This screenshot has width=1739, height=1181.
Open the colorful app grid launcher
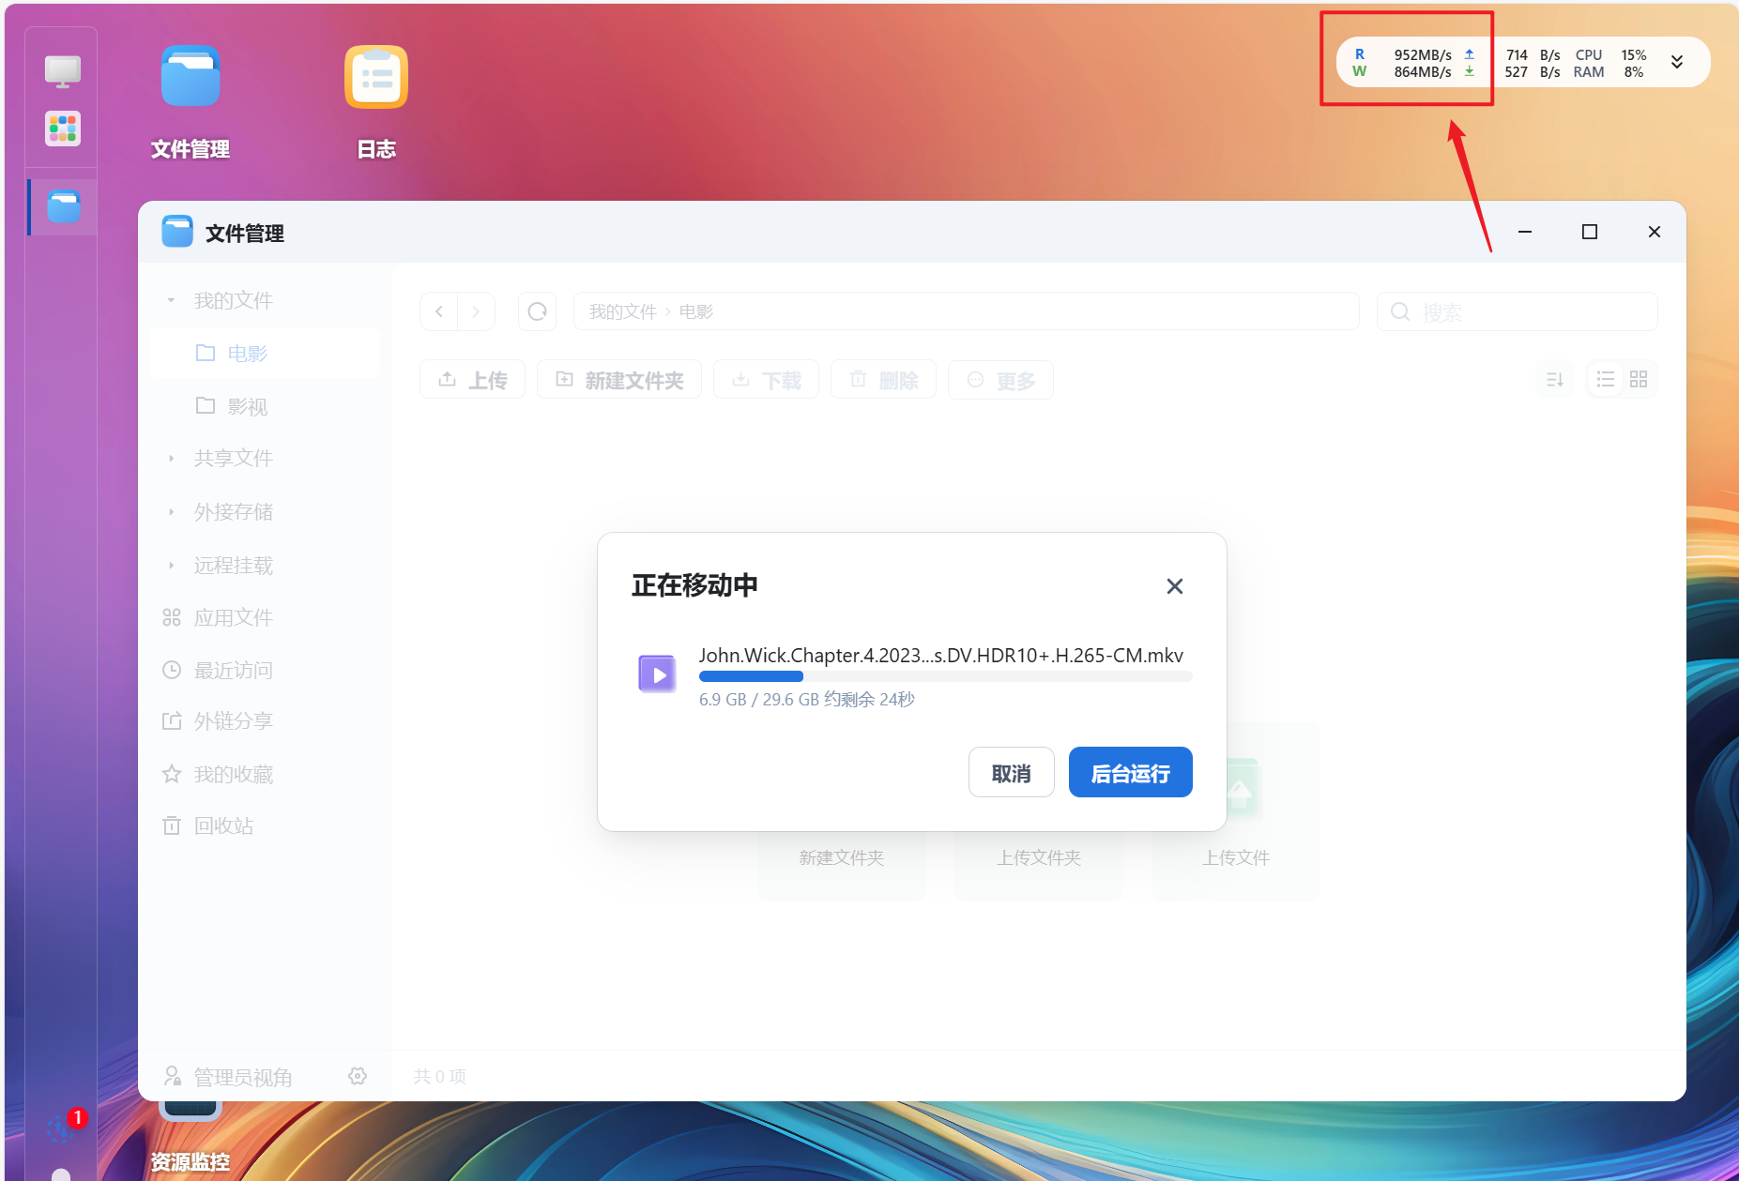tap(63, 129)
